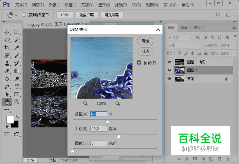Select the Eraser tool
The height and width of the screenshot is (164, 239).
[x=7, y=71]
